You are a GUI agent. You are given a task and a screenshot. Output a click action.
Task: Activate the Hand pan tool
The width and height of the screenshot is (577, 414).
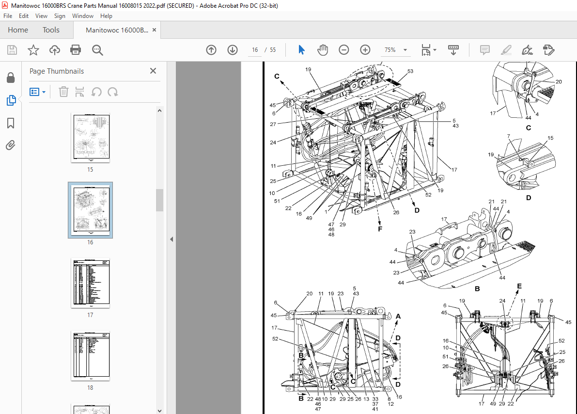click(x=323, y=50)
